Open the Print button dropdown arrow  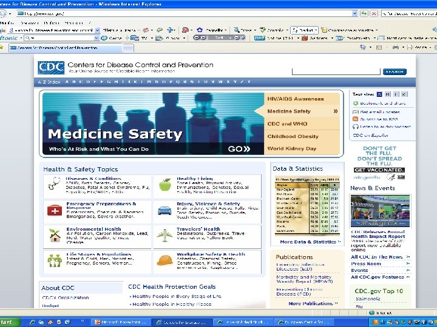pyautogui.click(x=403, y=48)
